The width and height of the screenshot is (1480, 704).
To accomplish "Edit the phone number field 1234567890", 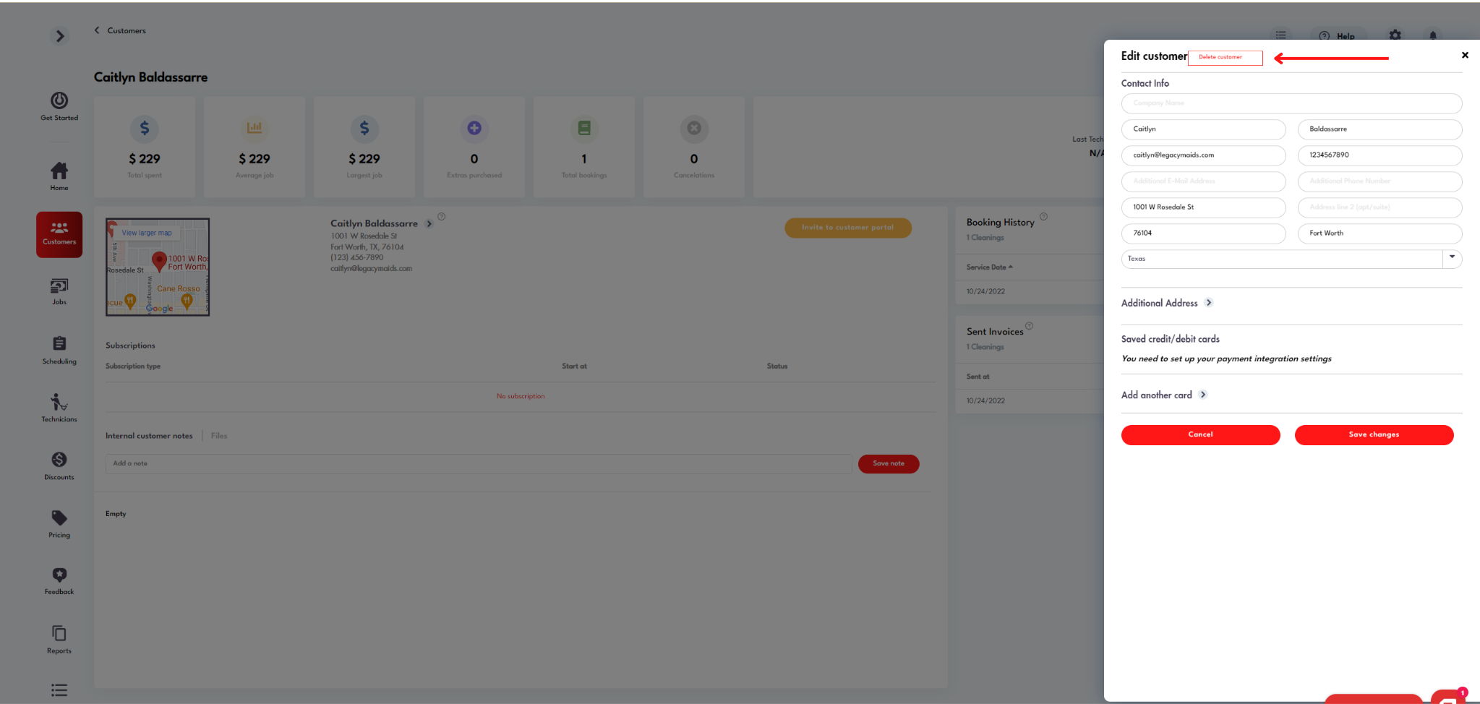I will (x=1380, y=155).
